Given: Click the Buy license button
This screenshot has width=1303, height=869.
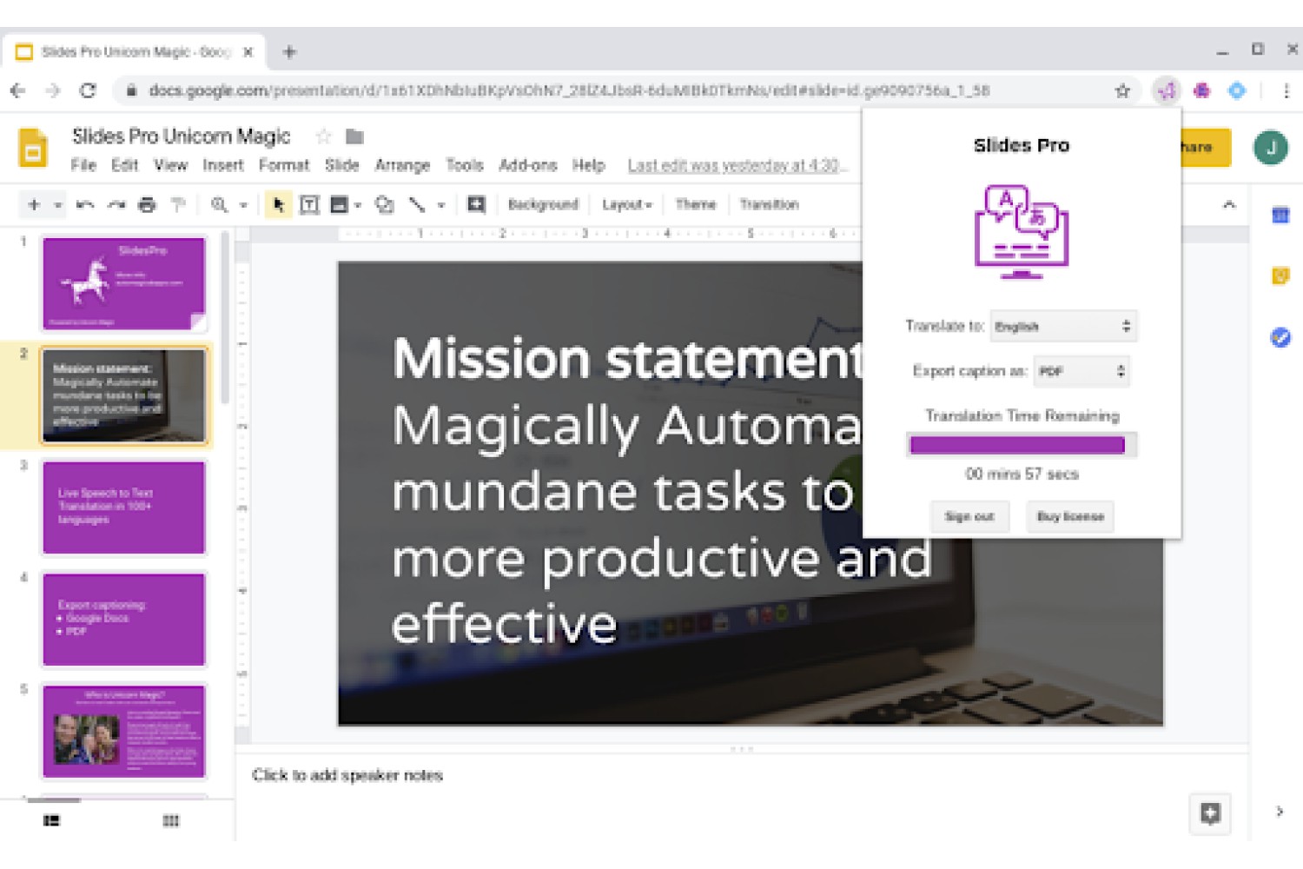Looking at the screenshot, I should pyautogui.click(x=1070, y=517).
